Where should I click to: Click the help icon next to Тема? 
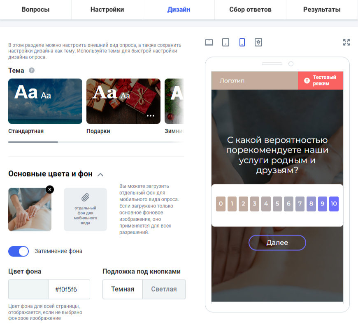(x=32, y=70)
